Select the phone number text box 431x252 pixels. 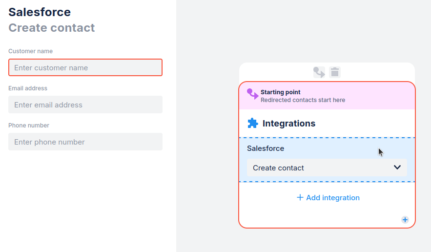(x=85, y=142)
